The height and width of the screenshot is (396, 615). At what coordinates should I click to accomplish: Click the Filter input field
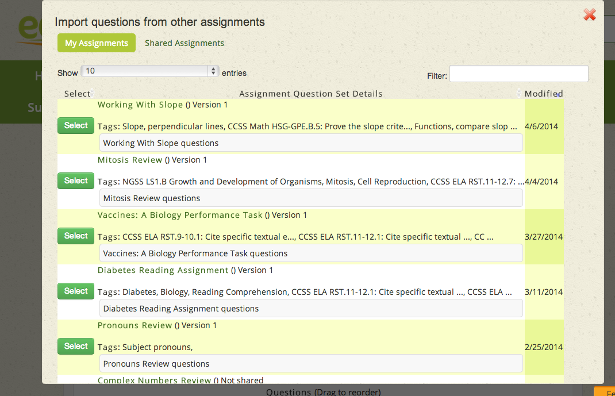[518, 74]
